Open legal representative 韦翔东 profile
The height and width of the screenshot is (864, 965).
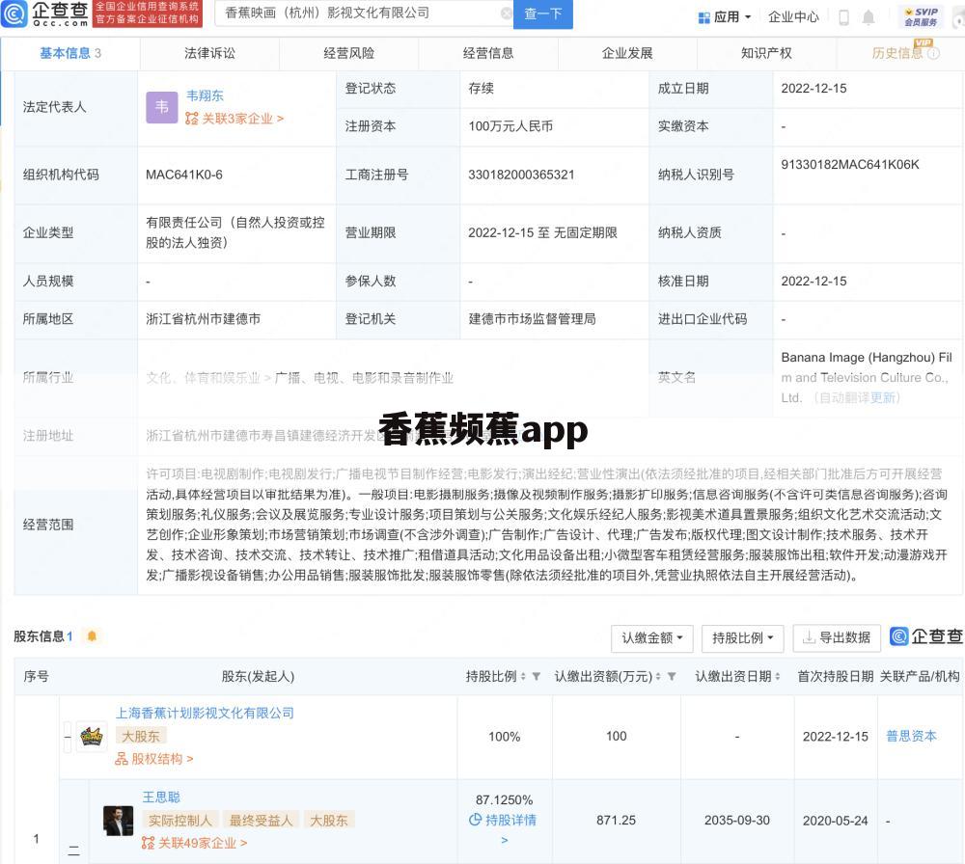coord(205,95)
